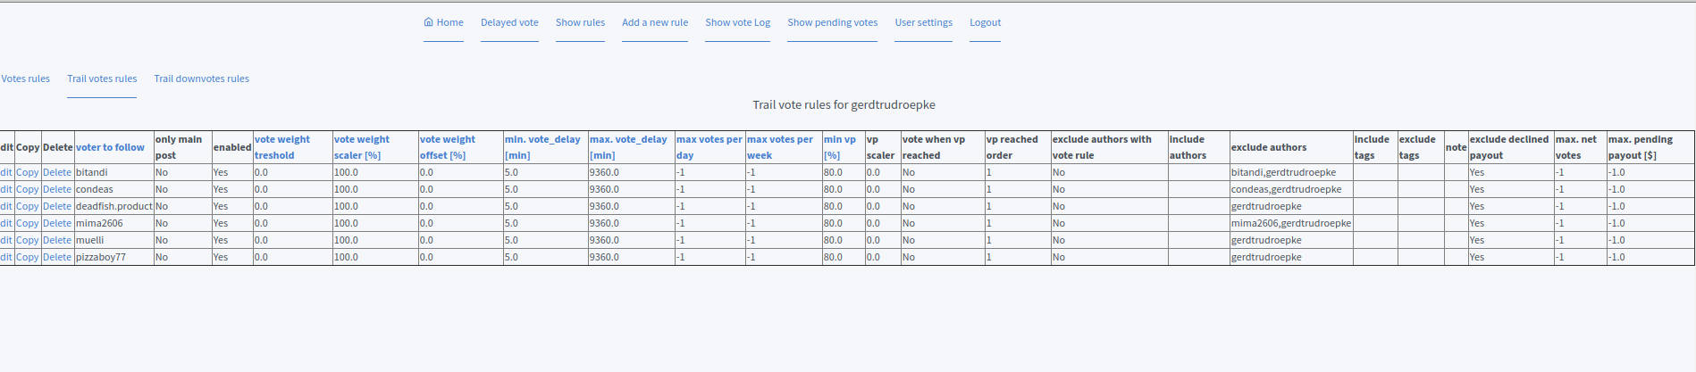
Task: Delete the condeas rule
Action: (57, 189)
